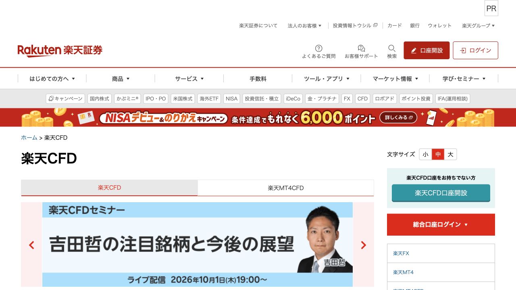Open 楽天証券について link

258,25
